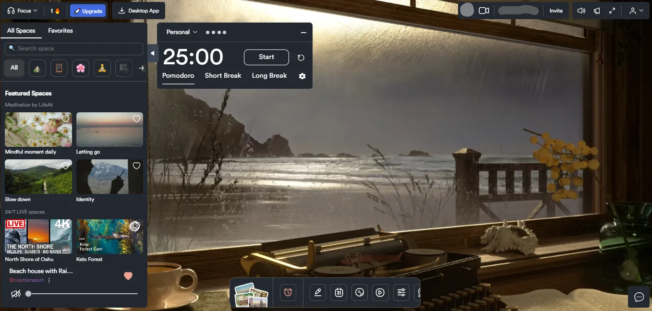Click the Upgrade button

87,10
